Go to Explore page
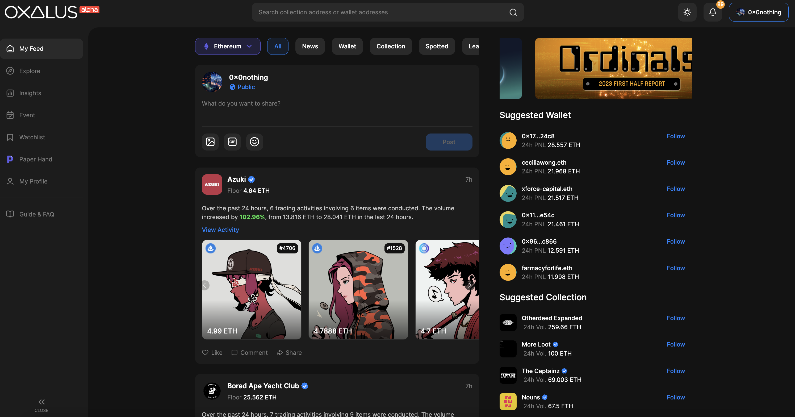 point(42,71)
